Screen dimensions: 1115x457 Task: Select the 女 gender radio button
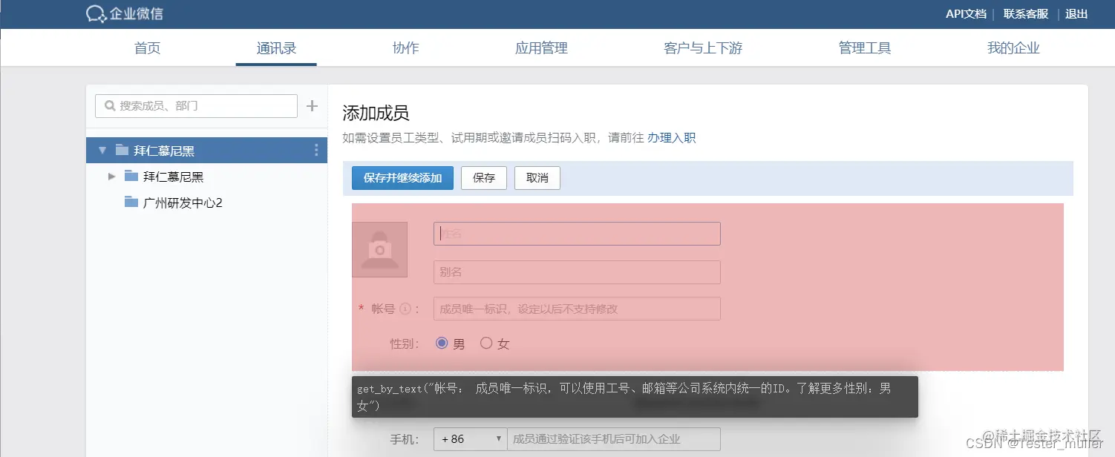[486, 343]
